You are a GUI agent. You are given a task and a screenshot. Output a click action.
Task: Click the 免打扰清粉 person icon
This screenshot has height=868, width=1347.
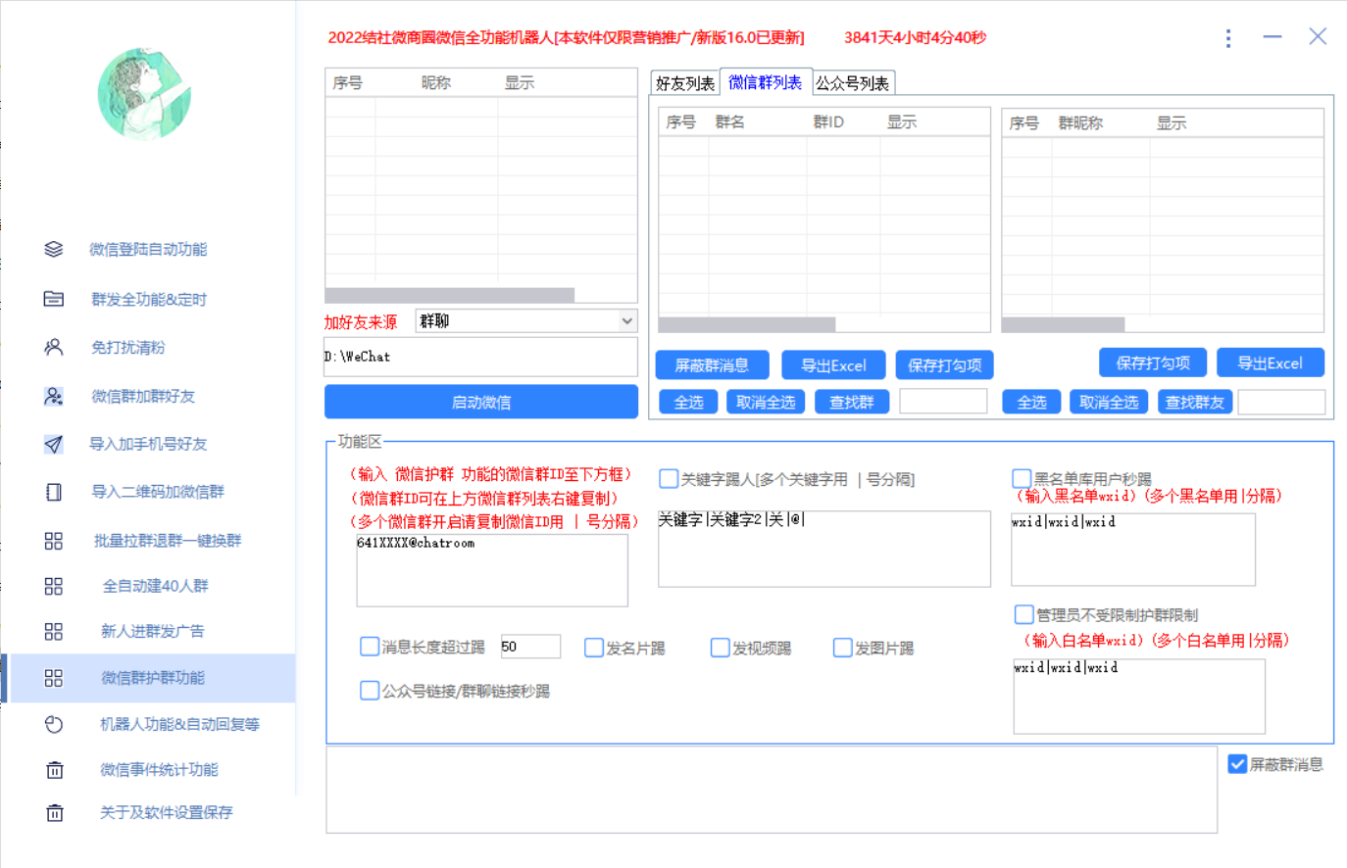[x=54, y=348]
